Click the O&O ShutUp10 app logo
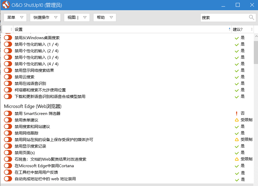The image size is (258, 186). click(x=6, y=5)
